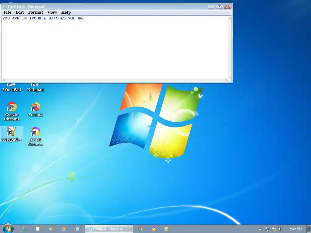Click the vertical scrollbar down arrow
311x233 pixels.
[230, 77]
